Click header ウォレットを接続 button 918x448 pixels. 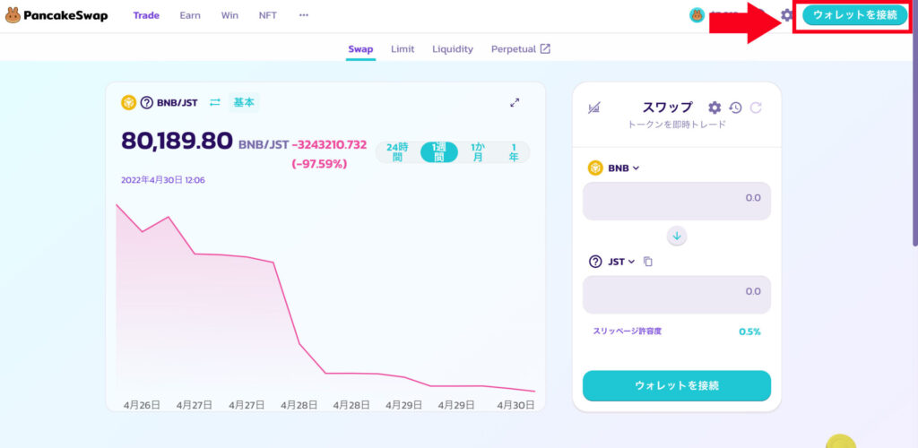coord(854,15)
